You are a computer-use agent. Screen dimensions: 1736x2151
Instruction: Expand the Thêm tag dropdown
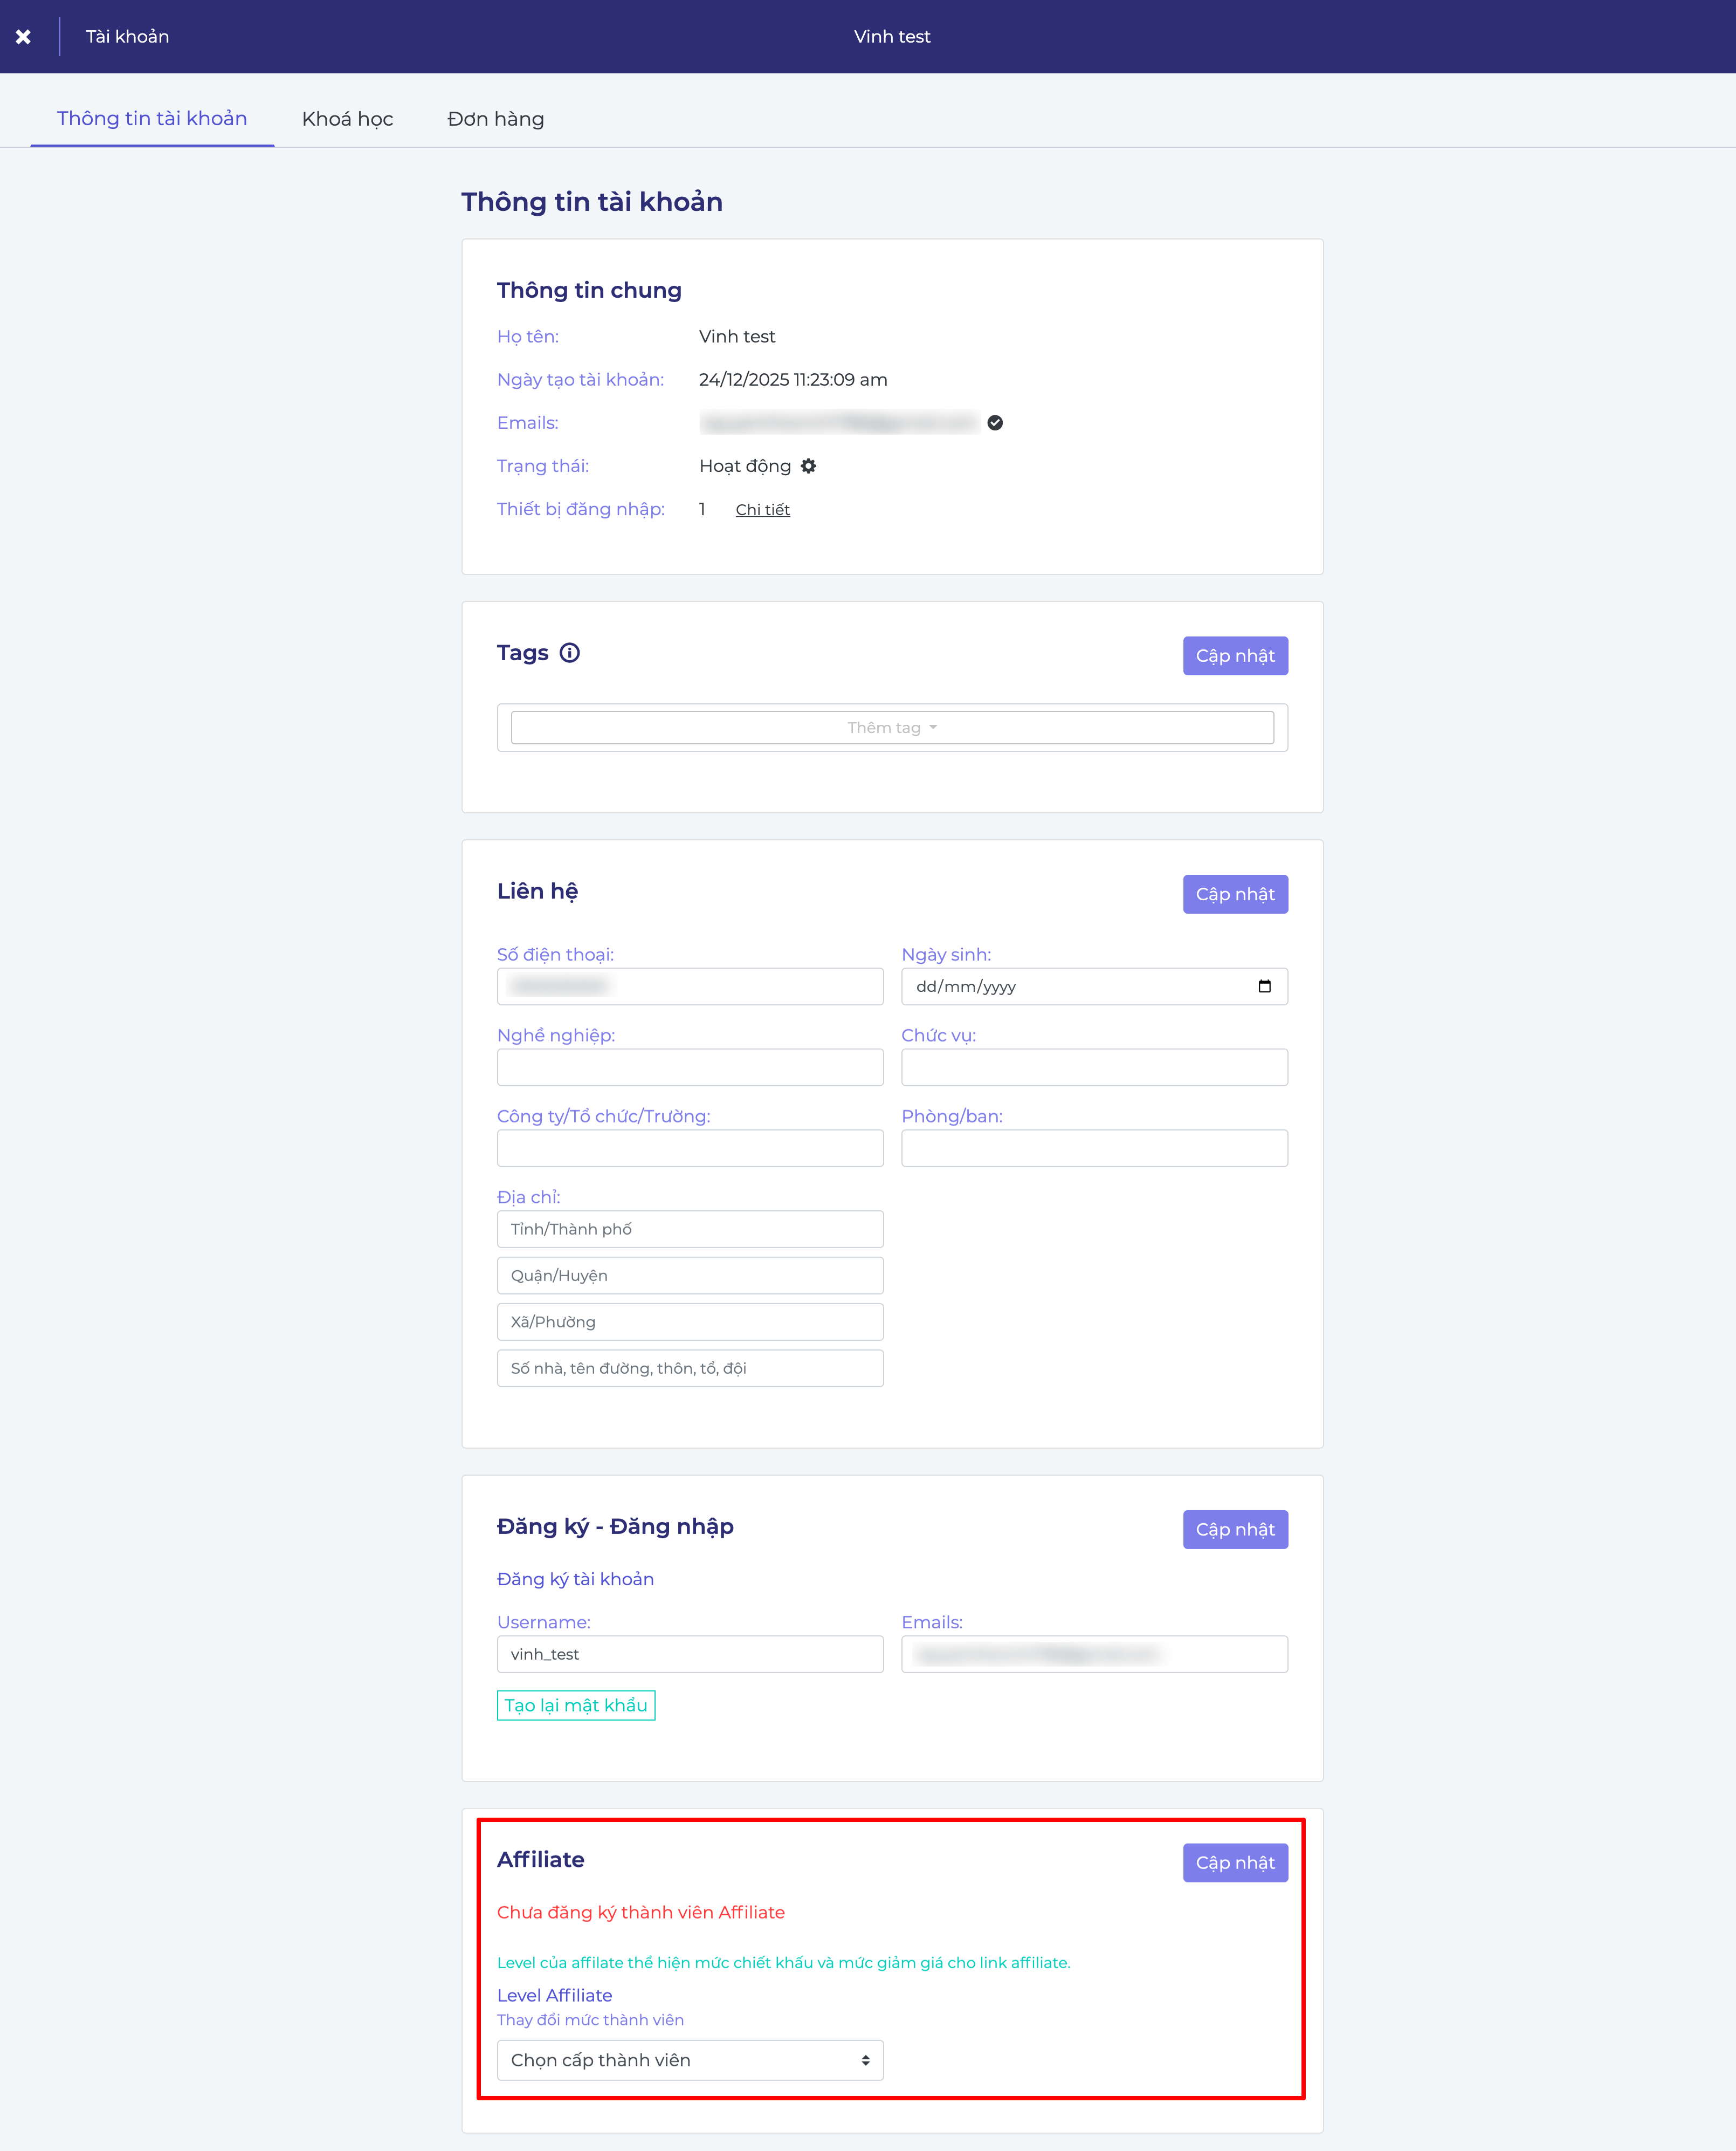[892, 728]
